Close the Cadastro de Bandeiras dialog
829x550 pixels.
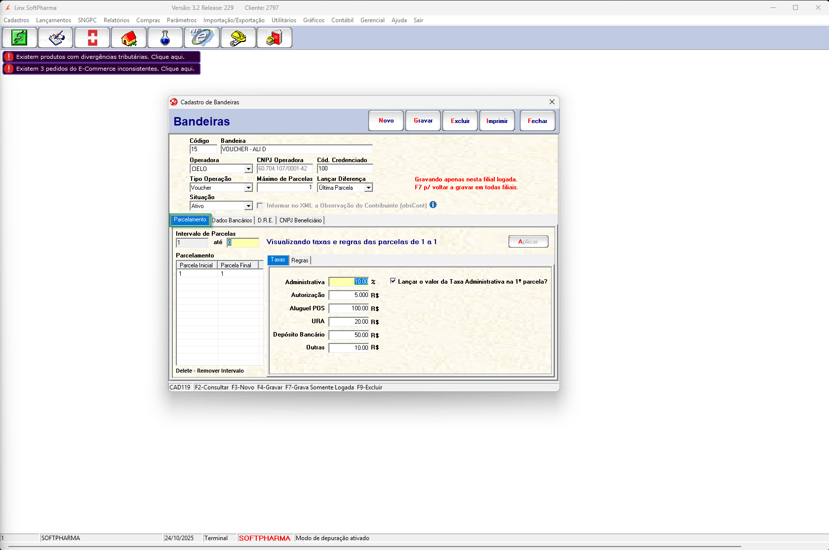(552, 102)
